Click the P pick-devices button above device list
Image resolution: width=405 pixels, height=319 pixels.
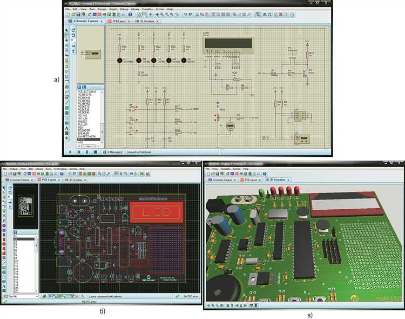coord(79,88)
